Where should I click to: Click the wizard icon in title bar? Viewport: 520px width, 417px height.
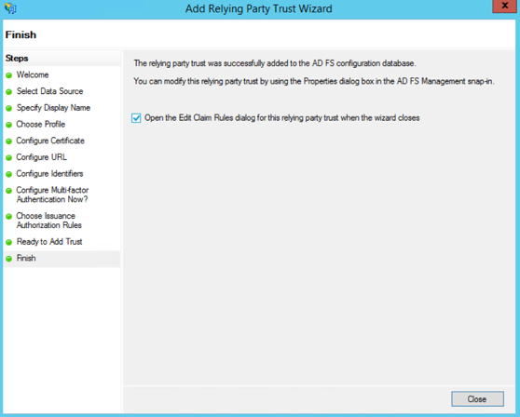click(x=10, y=8)
